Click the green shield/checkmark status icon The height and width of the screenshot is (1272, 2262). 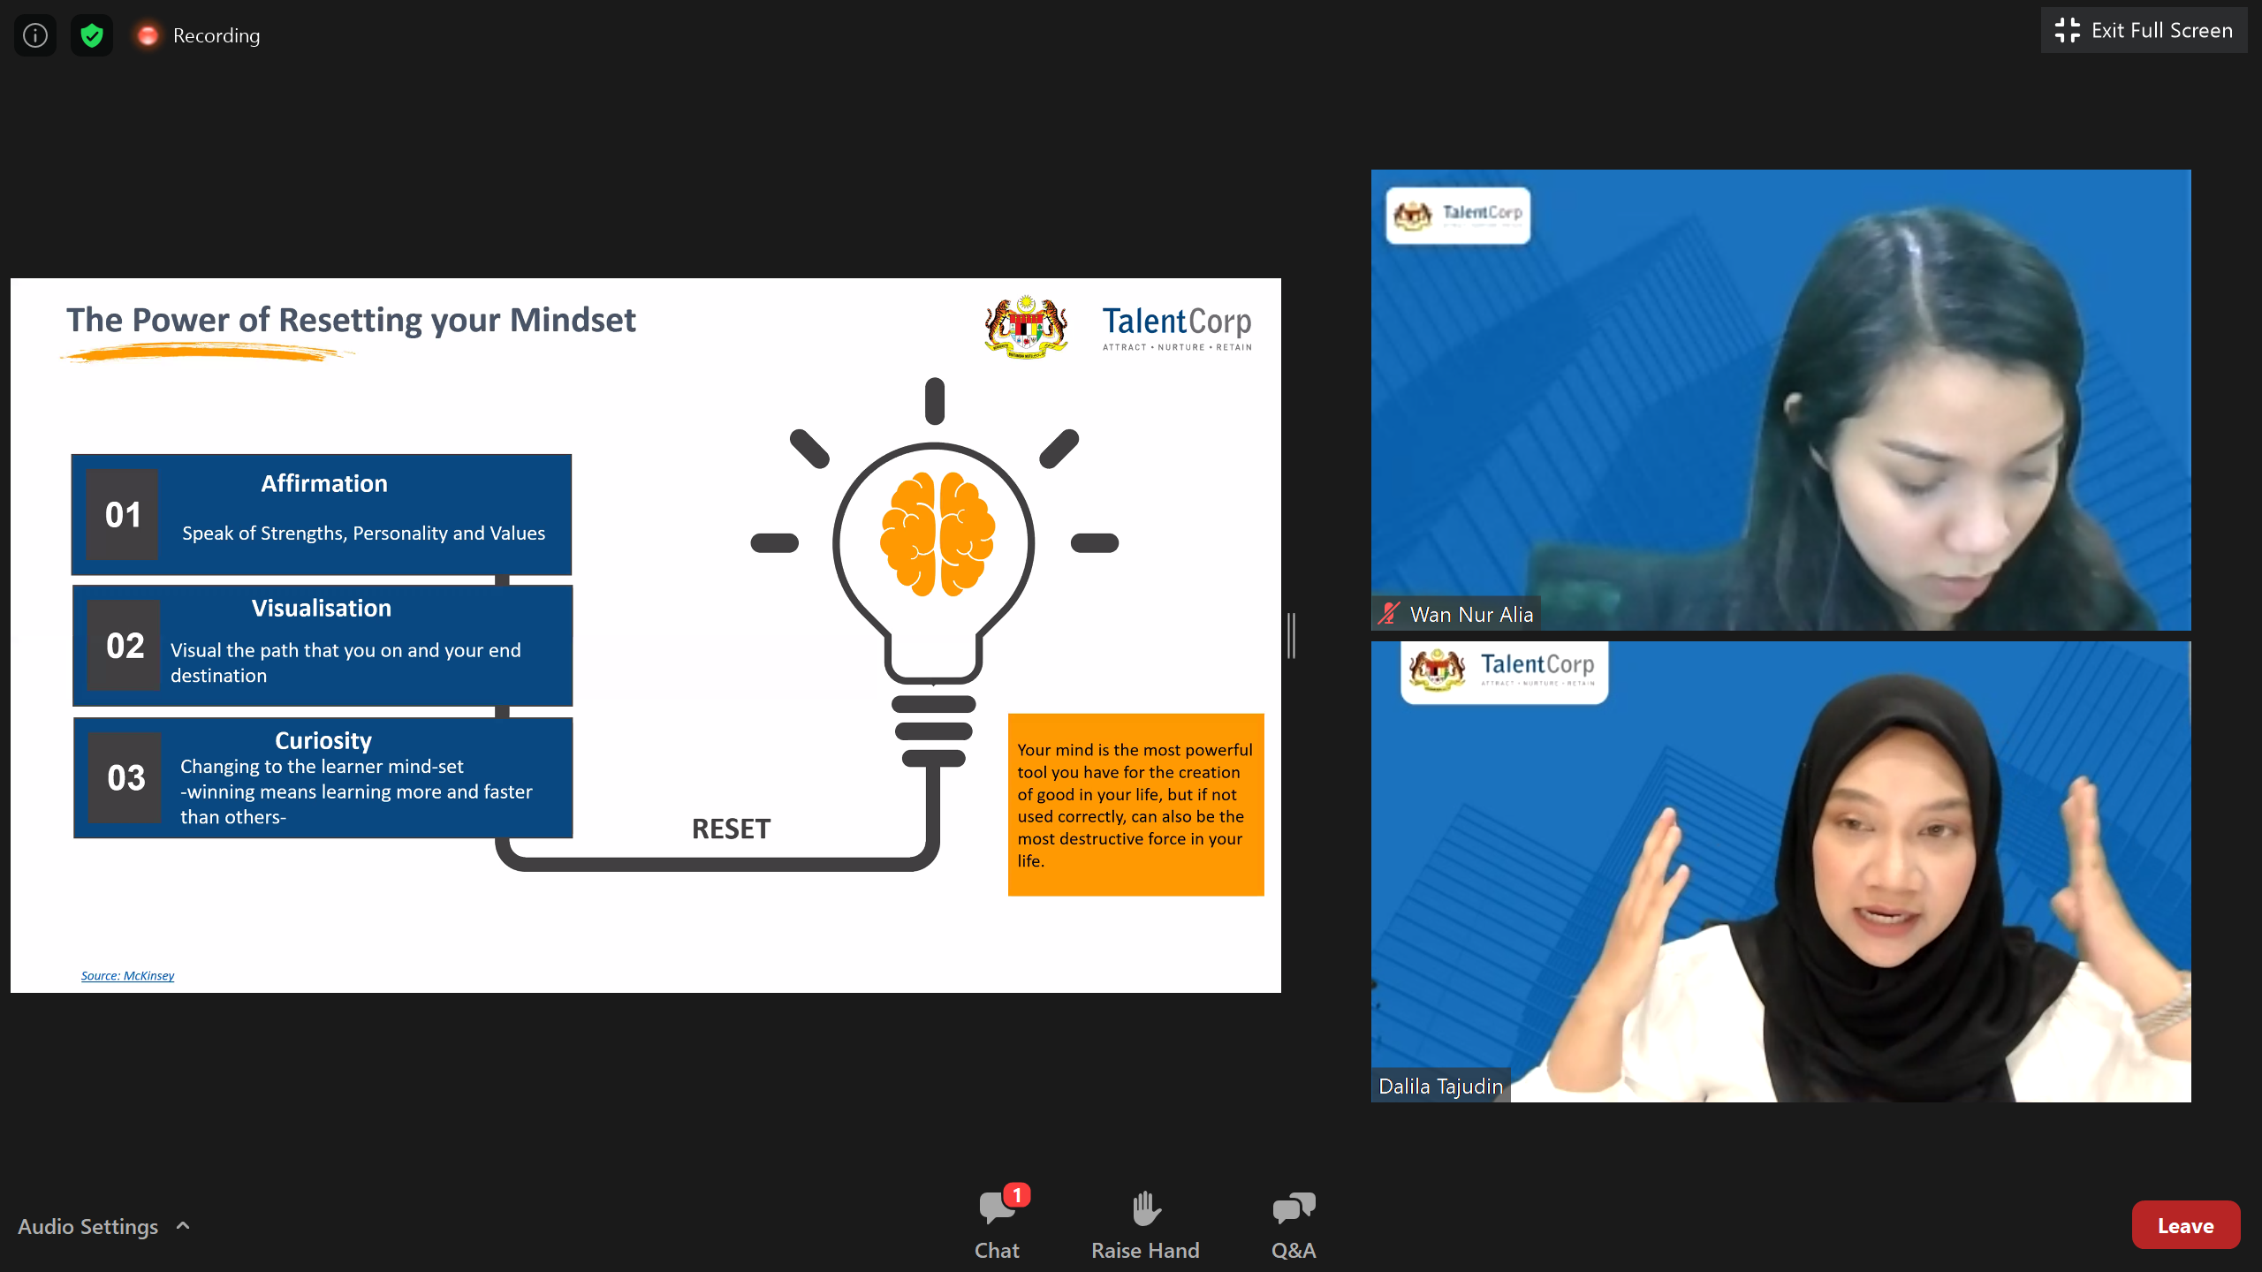point(92,33)
